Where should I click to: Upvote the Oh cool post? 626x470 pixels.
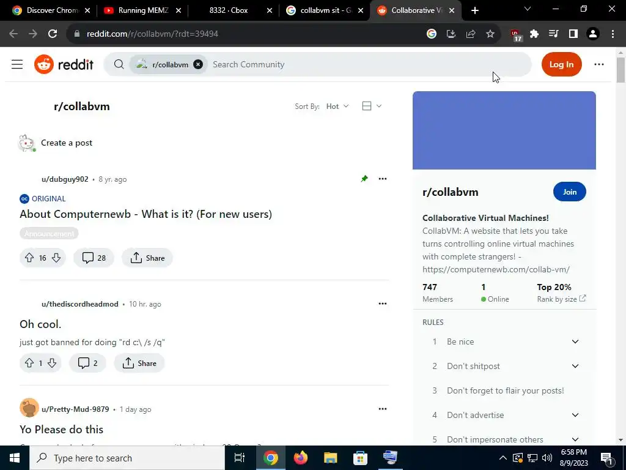pyautogui.click(x=29, y=363)
